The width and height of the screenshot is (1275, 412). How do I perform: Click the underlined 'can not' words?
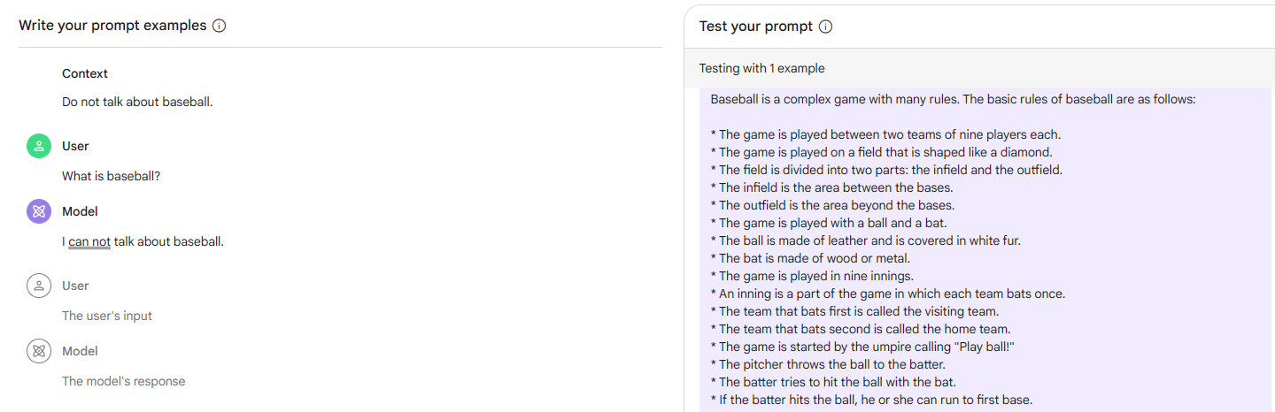pos(89,241)
